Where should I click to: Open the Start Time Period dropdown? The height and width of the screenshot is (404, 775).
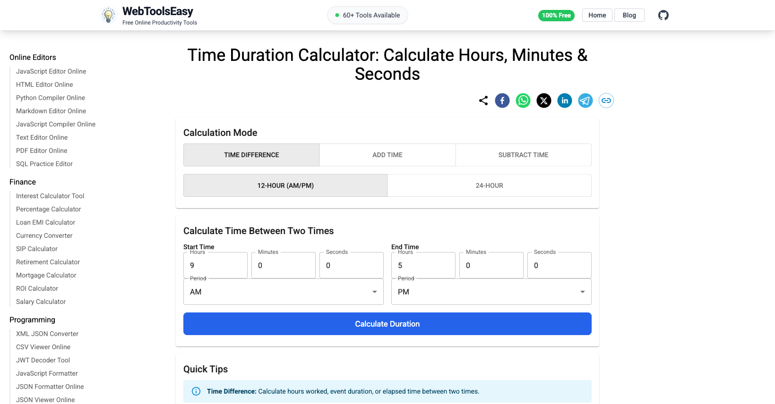coord(283,292)
